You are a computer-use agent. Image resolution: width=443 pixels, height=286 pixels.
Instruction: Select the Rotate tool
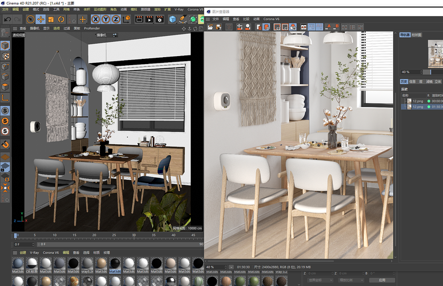pos(61,19)
